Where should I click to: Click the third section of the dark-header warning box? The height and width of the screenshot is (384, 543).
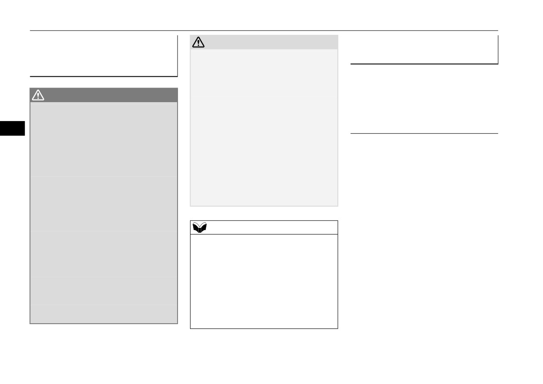104,254
